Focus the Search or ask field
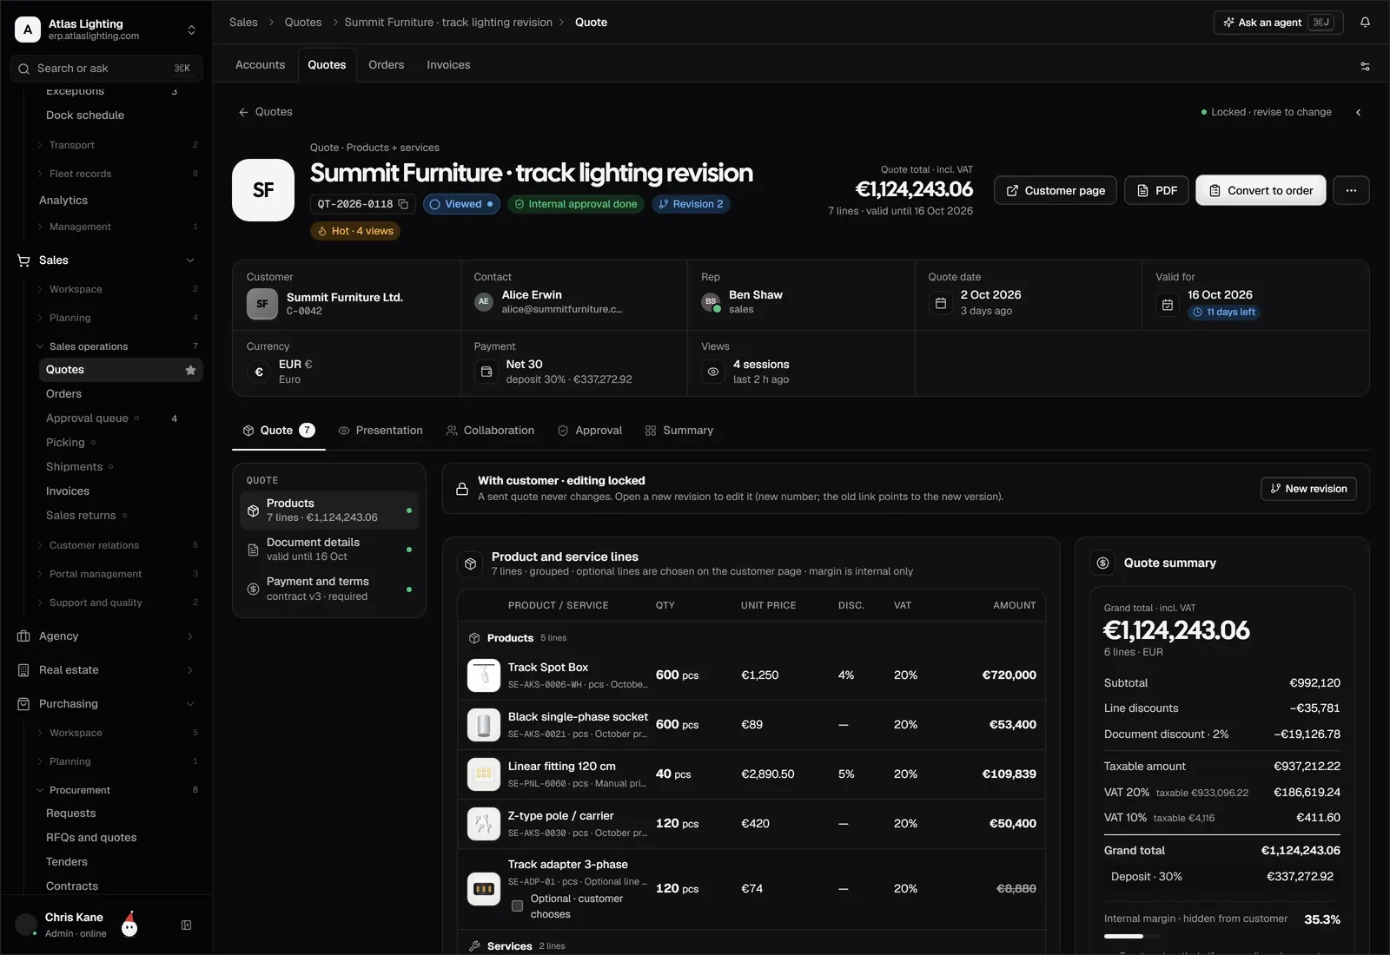Viewport: 1390px width, 955px height. (x=106, y=69)
